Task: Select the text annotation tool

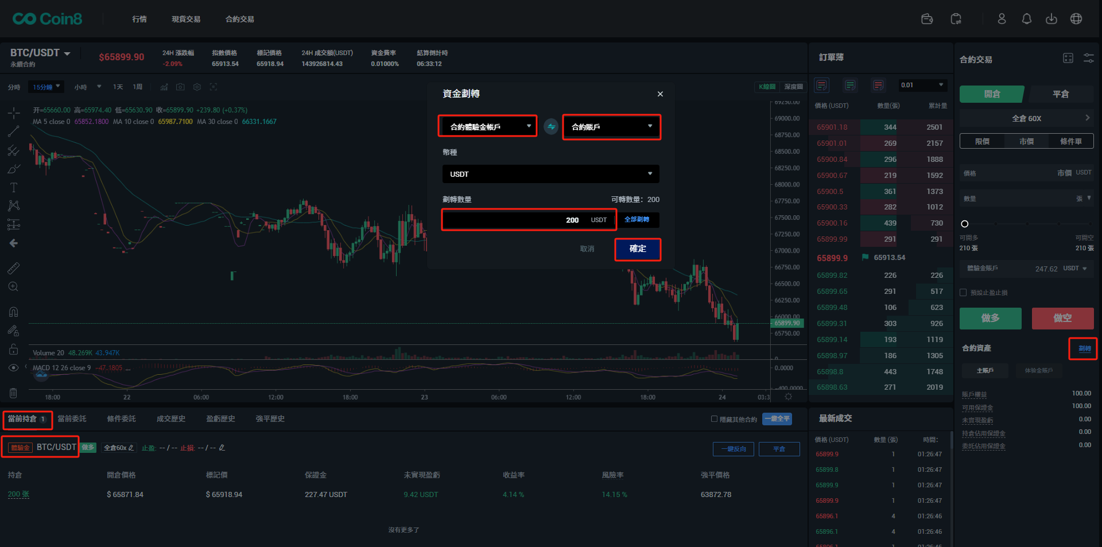Action: (x=14, y=188)
